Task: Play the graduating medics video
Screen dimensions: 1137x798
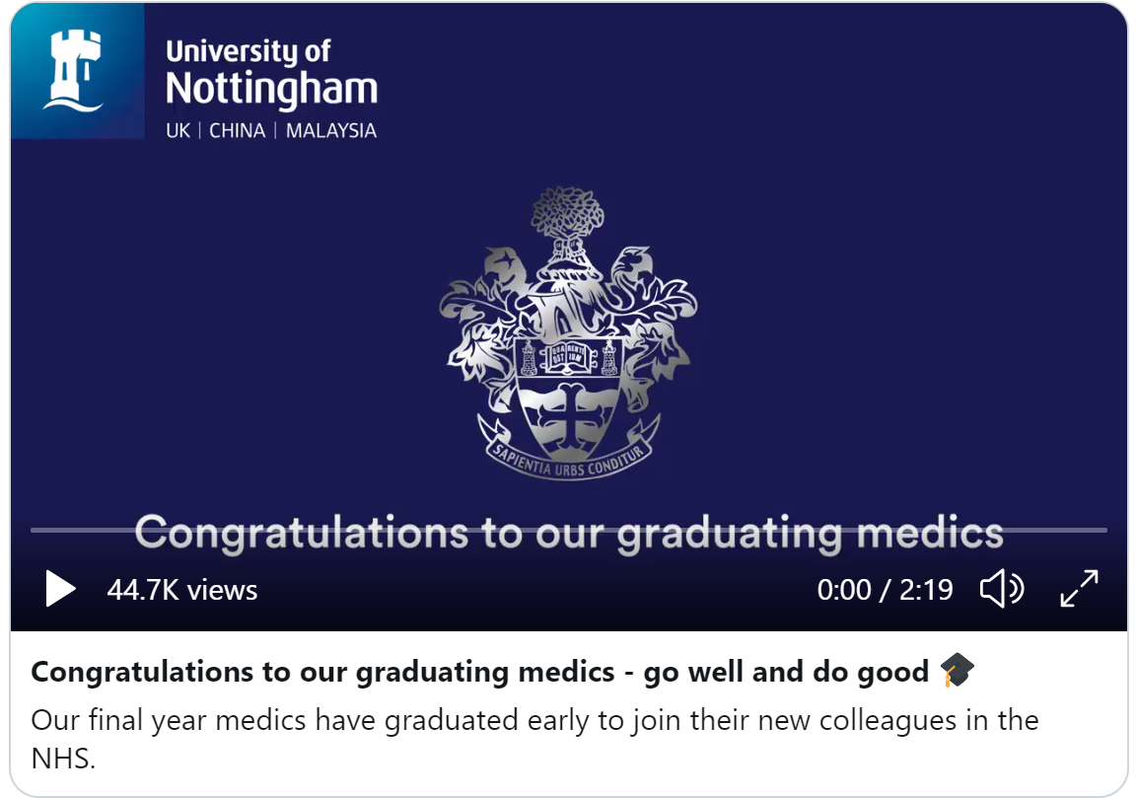Action: [x=60, y=588]
